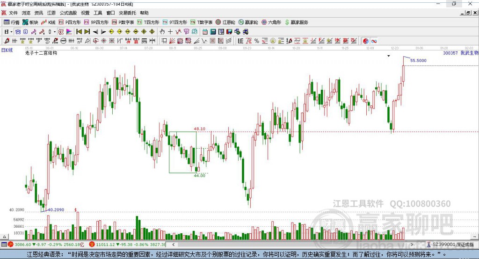The width and height of the screenshot is (479, 259).
Task: Select the crosshair cursor tool
Action: tap(170, 32)
